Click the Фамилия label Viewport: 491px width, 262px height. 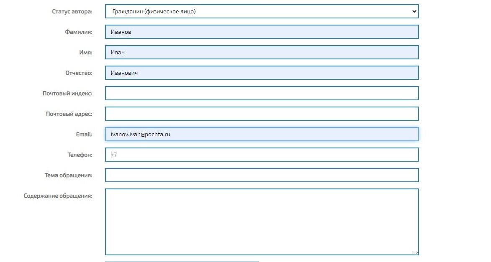pyautogui.click(x=79, y=32)
